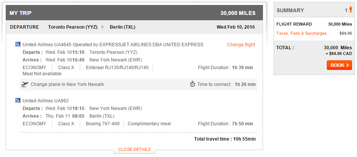The image size is (357, 157).
Task: Click the change plane airplane icon
Action: [25, 84]
